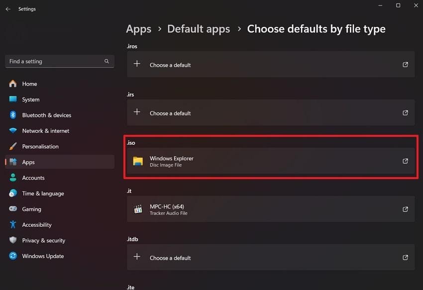Open external link icon for .iso
Screen dimensions: 423x290
(405, 161)
